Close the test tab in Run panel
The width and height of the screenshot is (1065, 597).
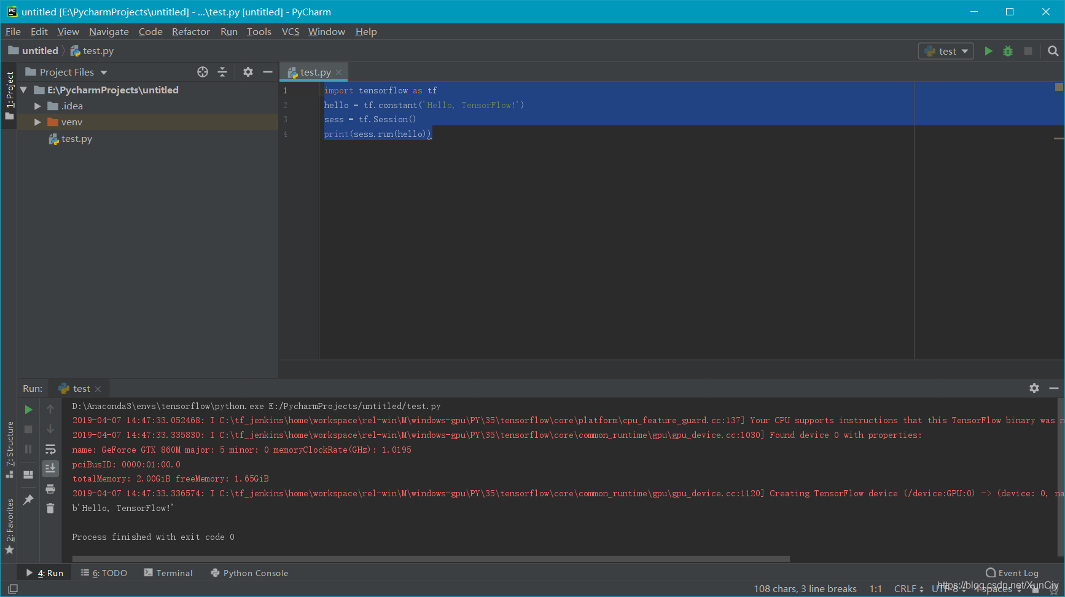98,389
